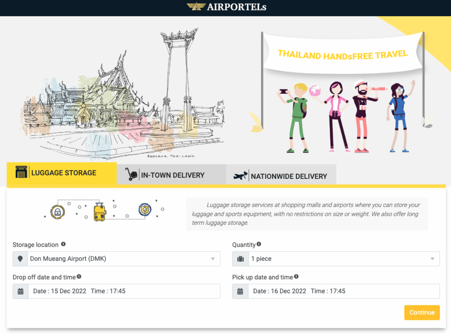Click the drop off calendar icon
This screenshot has width=451, height=334.
tap(20, 291)
